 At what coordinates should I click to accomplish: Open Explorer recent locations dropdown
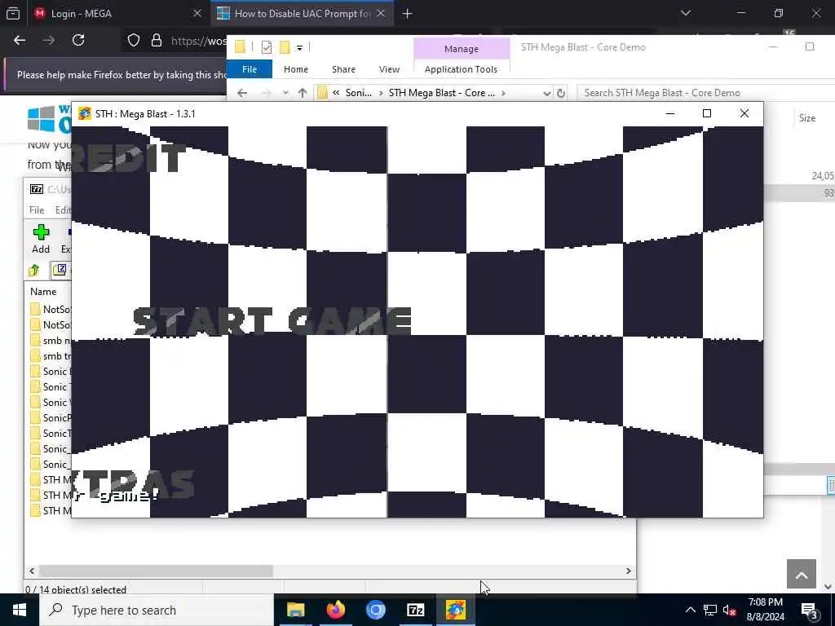[285, 93]
